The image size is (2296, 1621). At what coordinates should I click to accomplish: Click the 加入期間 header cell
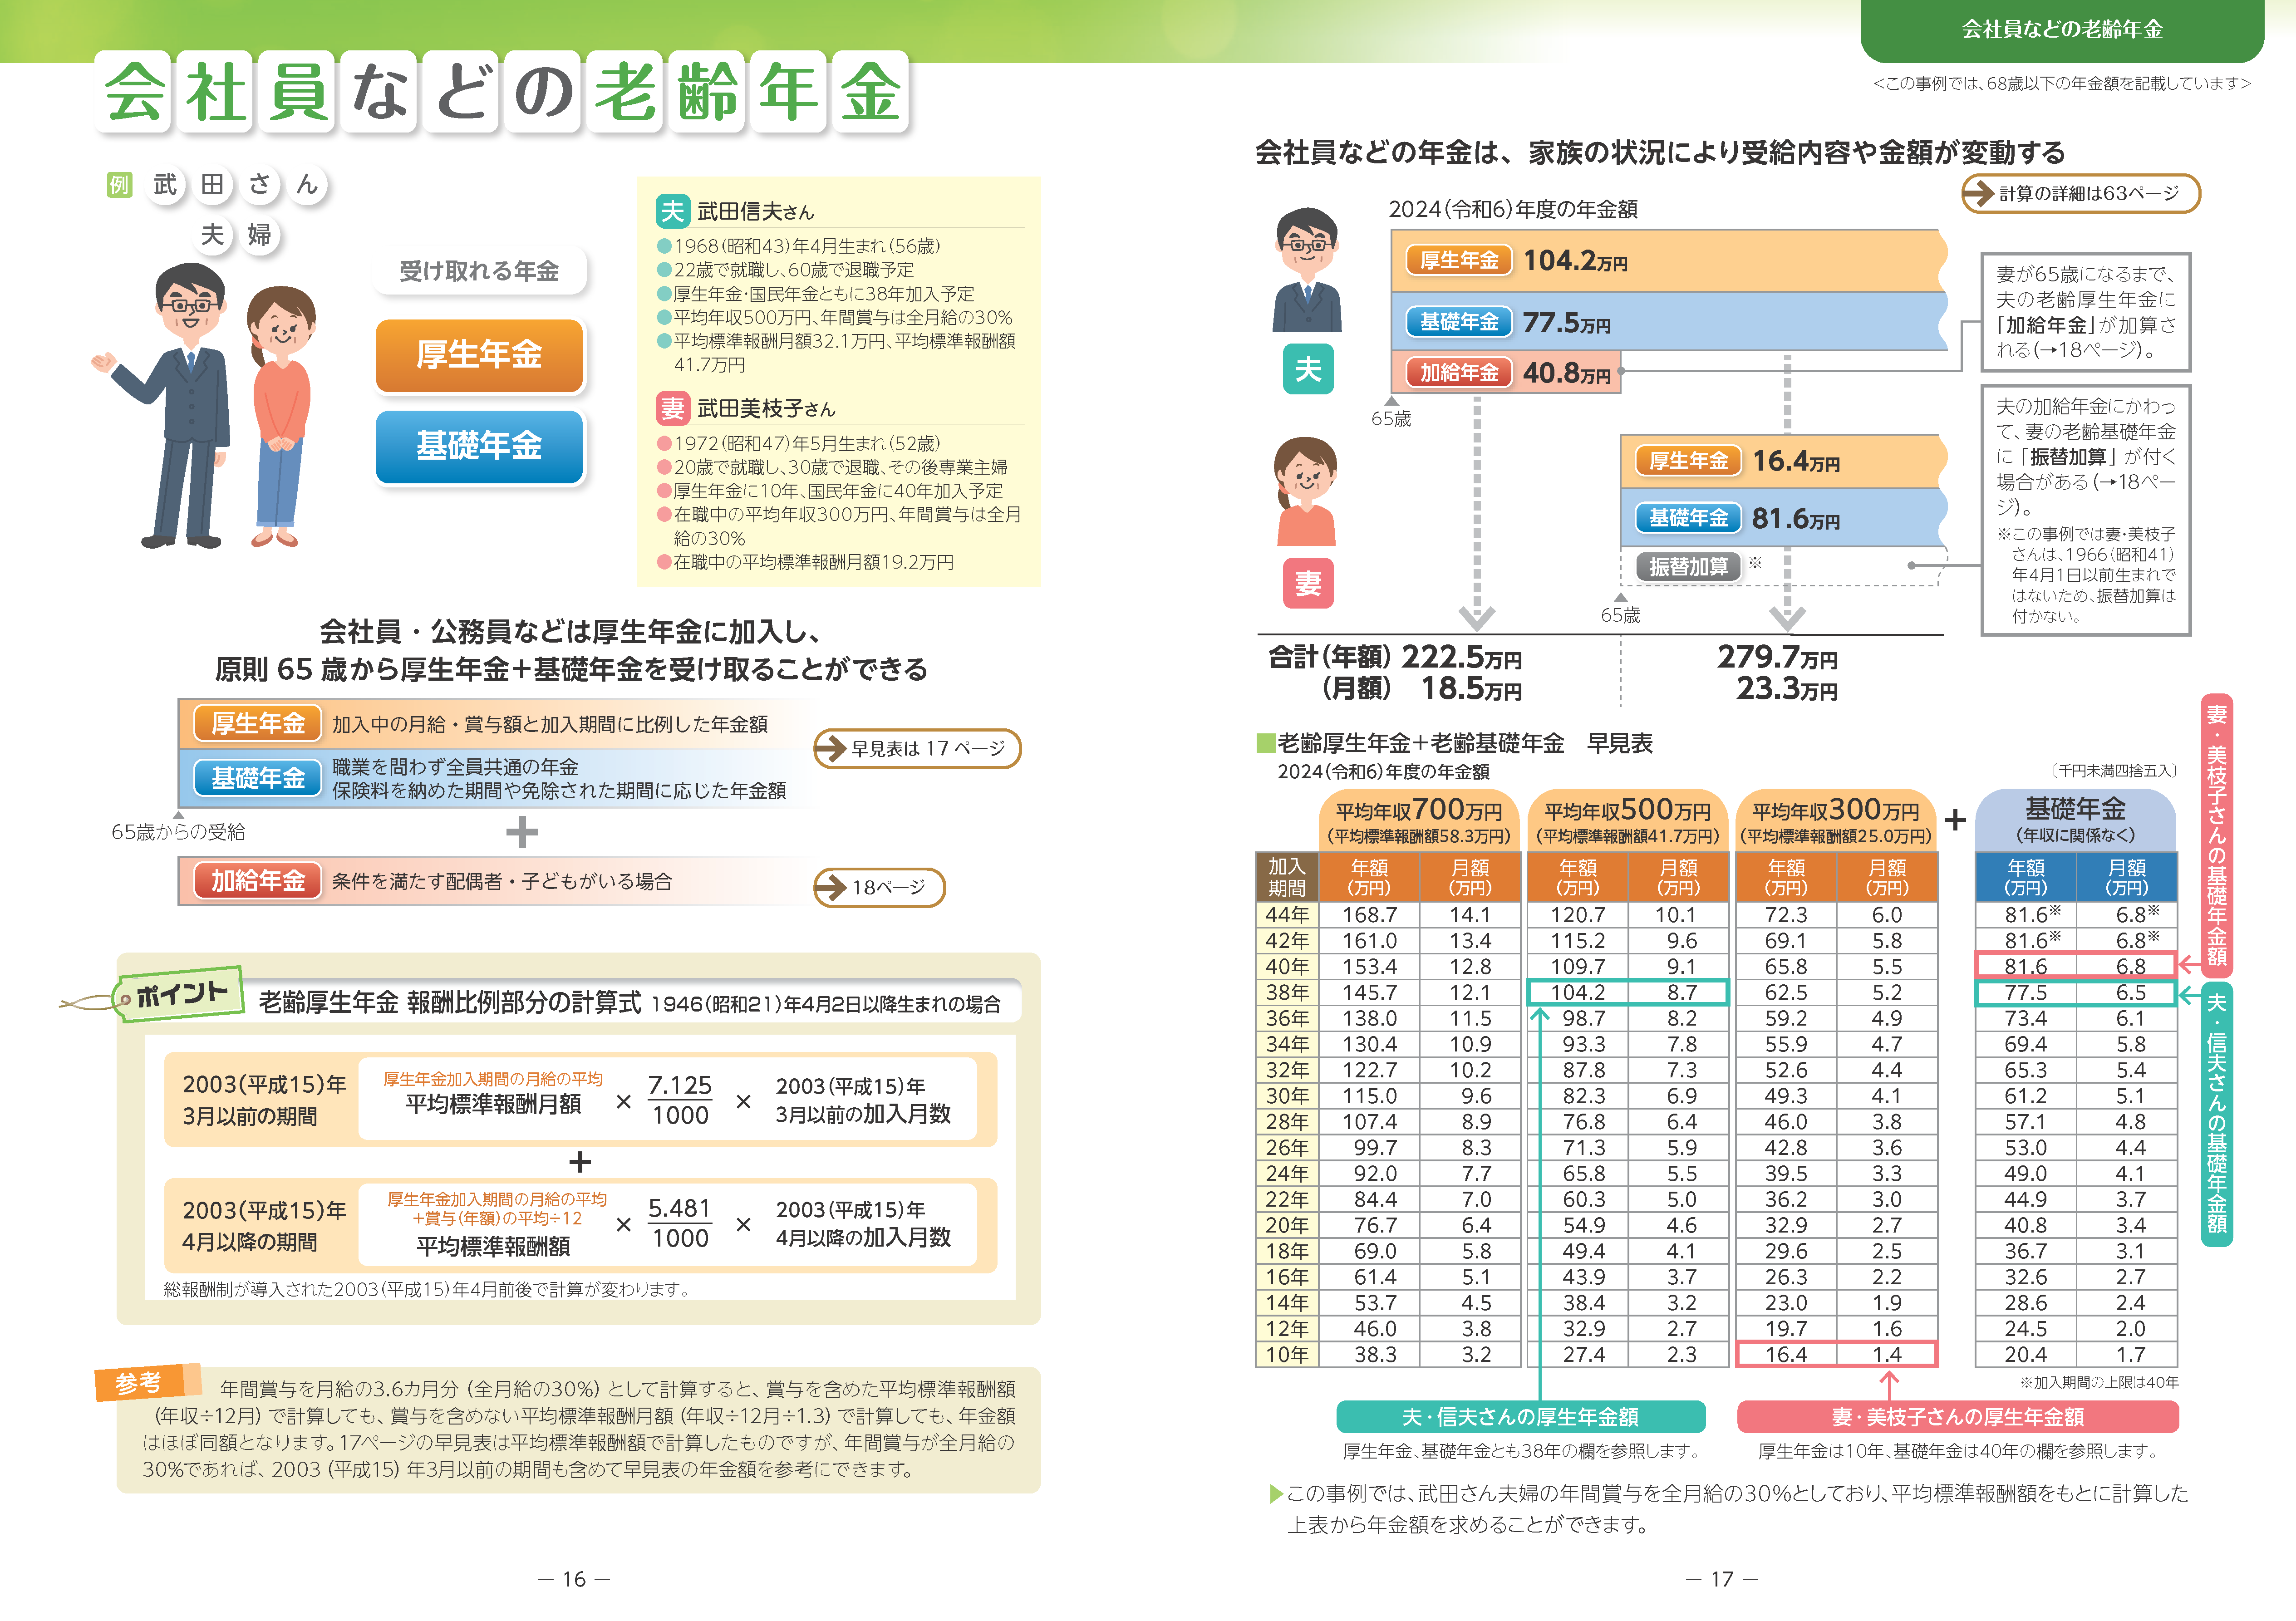point(1287,877)
